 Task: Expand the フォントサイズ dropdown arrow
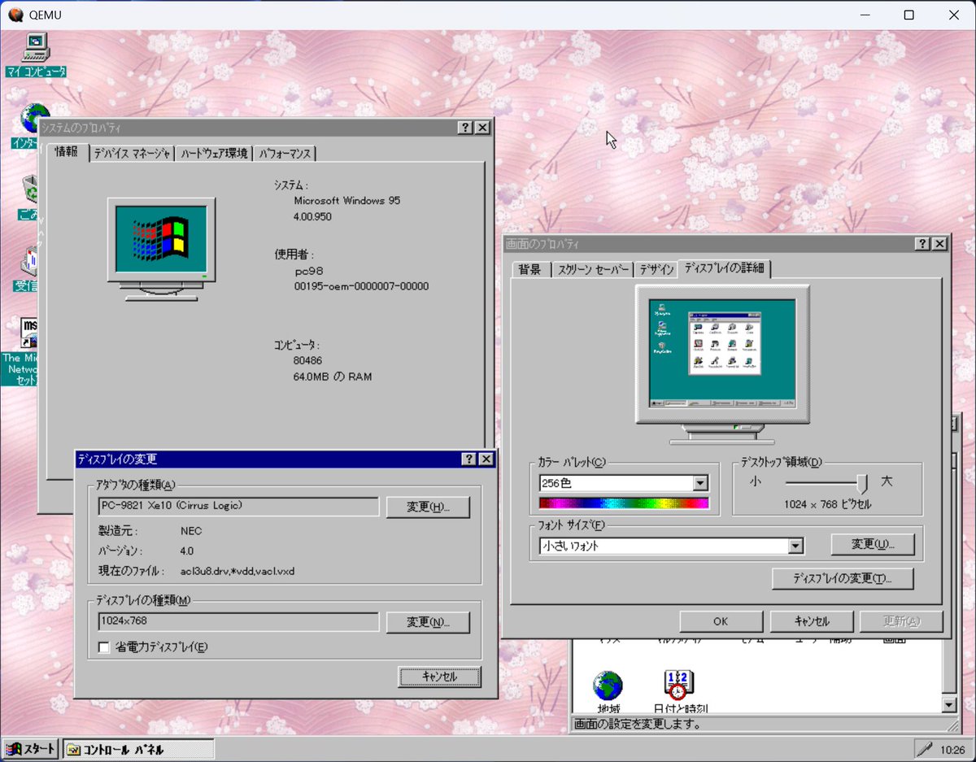[x=795, y=546]
